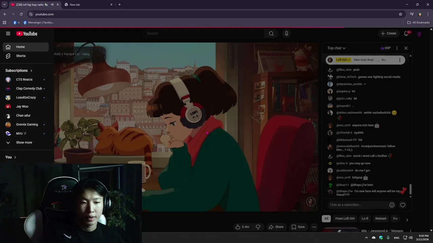This screenshot has height=243, width=433.
Task: Open Shorts in the sidebar
Action: [25, 56]
